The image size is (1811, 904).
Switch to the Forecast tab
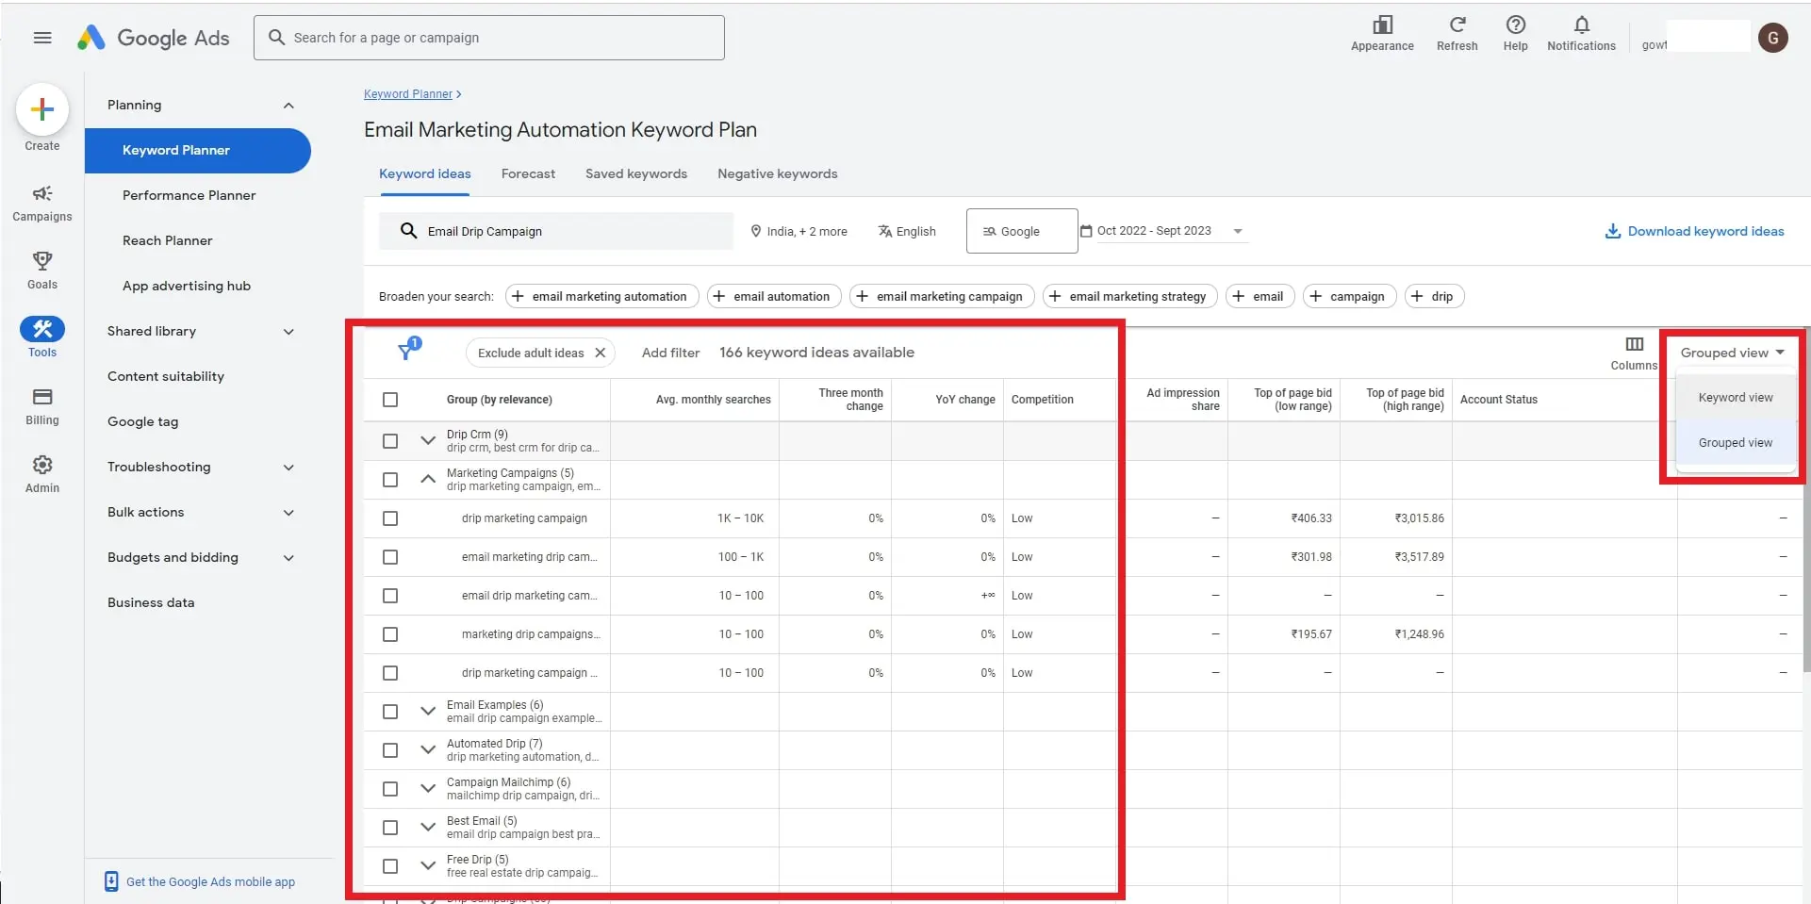[528, 173]
